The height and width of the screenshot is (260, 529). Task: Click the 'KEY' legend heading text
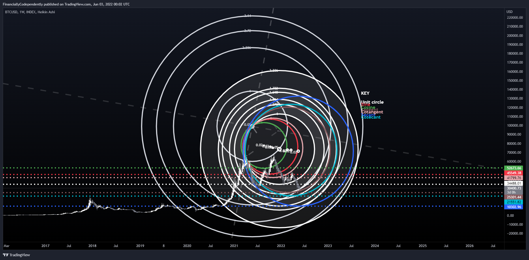tap(365, 93)
